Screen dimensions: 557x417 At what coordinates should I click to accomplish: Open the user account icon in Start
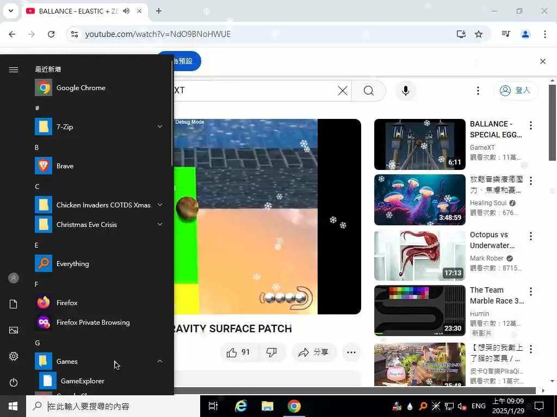14,278
